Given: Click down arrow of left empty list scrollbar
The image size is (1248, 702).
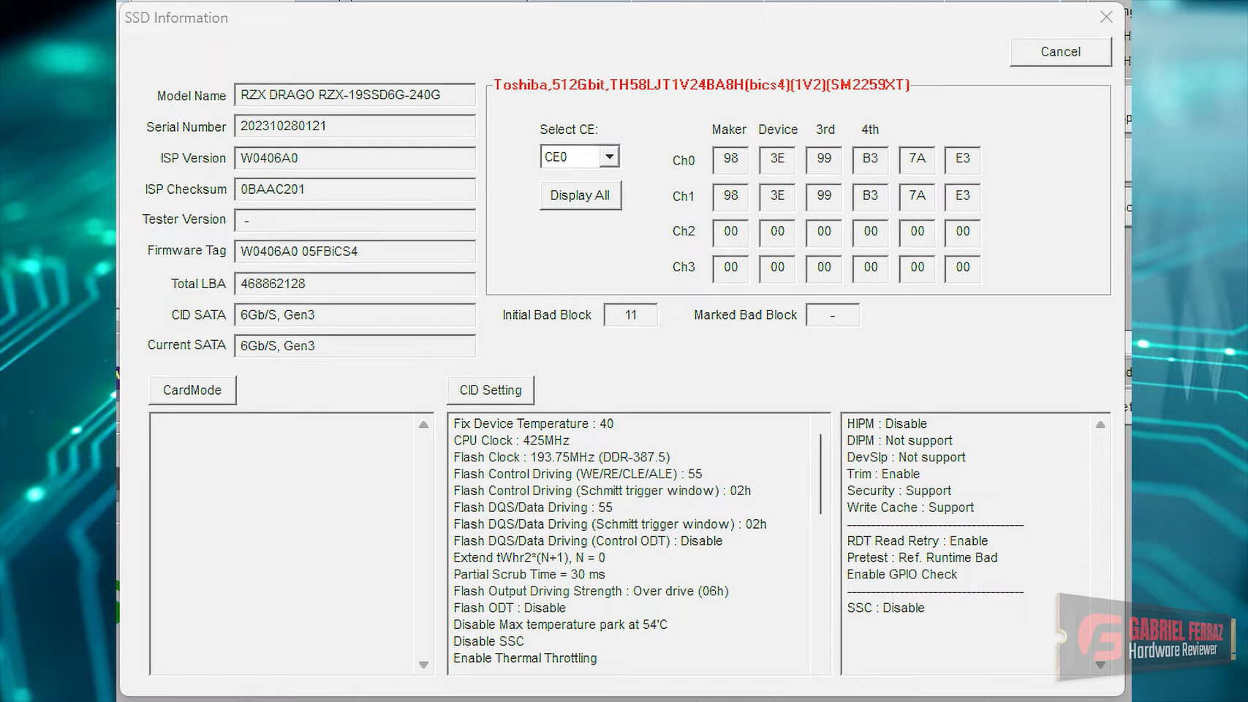Looking at the screenshot, I should pos(423,665).
